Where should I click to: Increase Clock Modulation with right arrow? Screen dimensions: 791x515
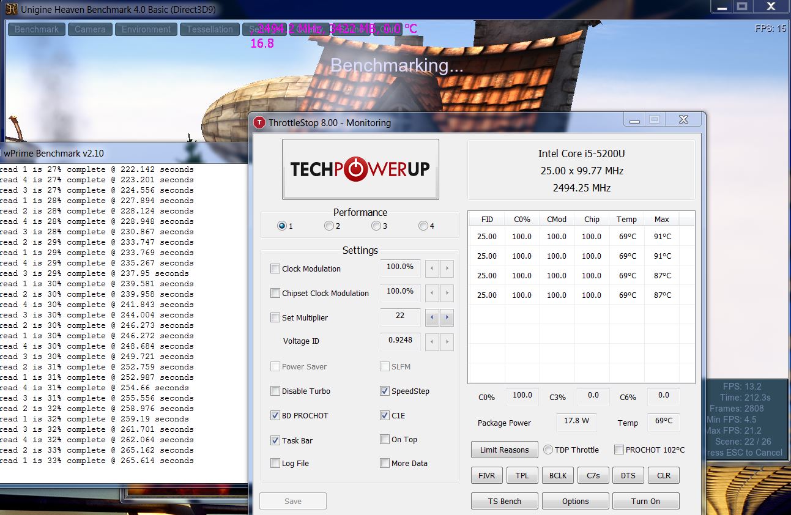(447, 269)
